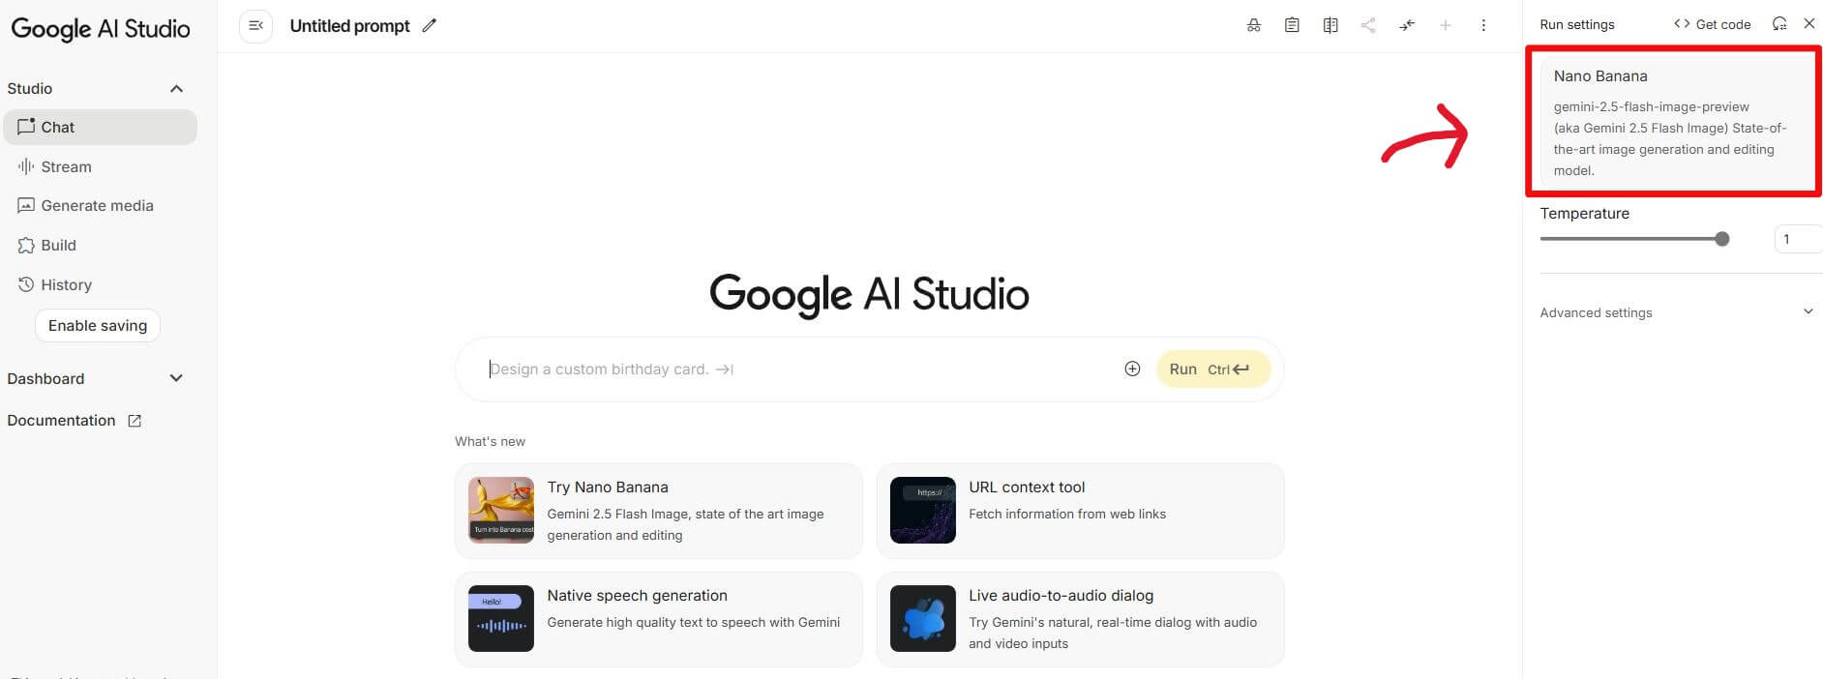Collapse the left navigation sidebar toggle
1823x679 pixels.
click(255, 26)
